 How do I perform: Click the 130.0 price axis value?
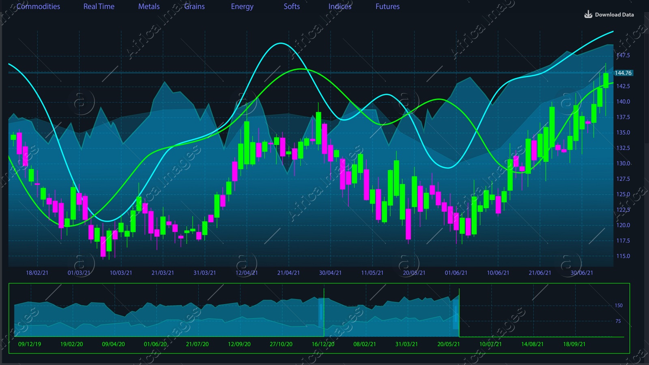point(623,163)
